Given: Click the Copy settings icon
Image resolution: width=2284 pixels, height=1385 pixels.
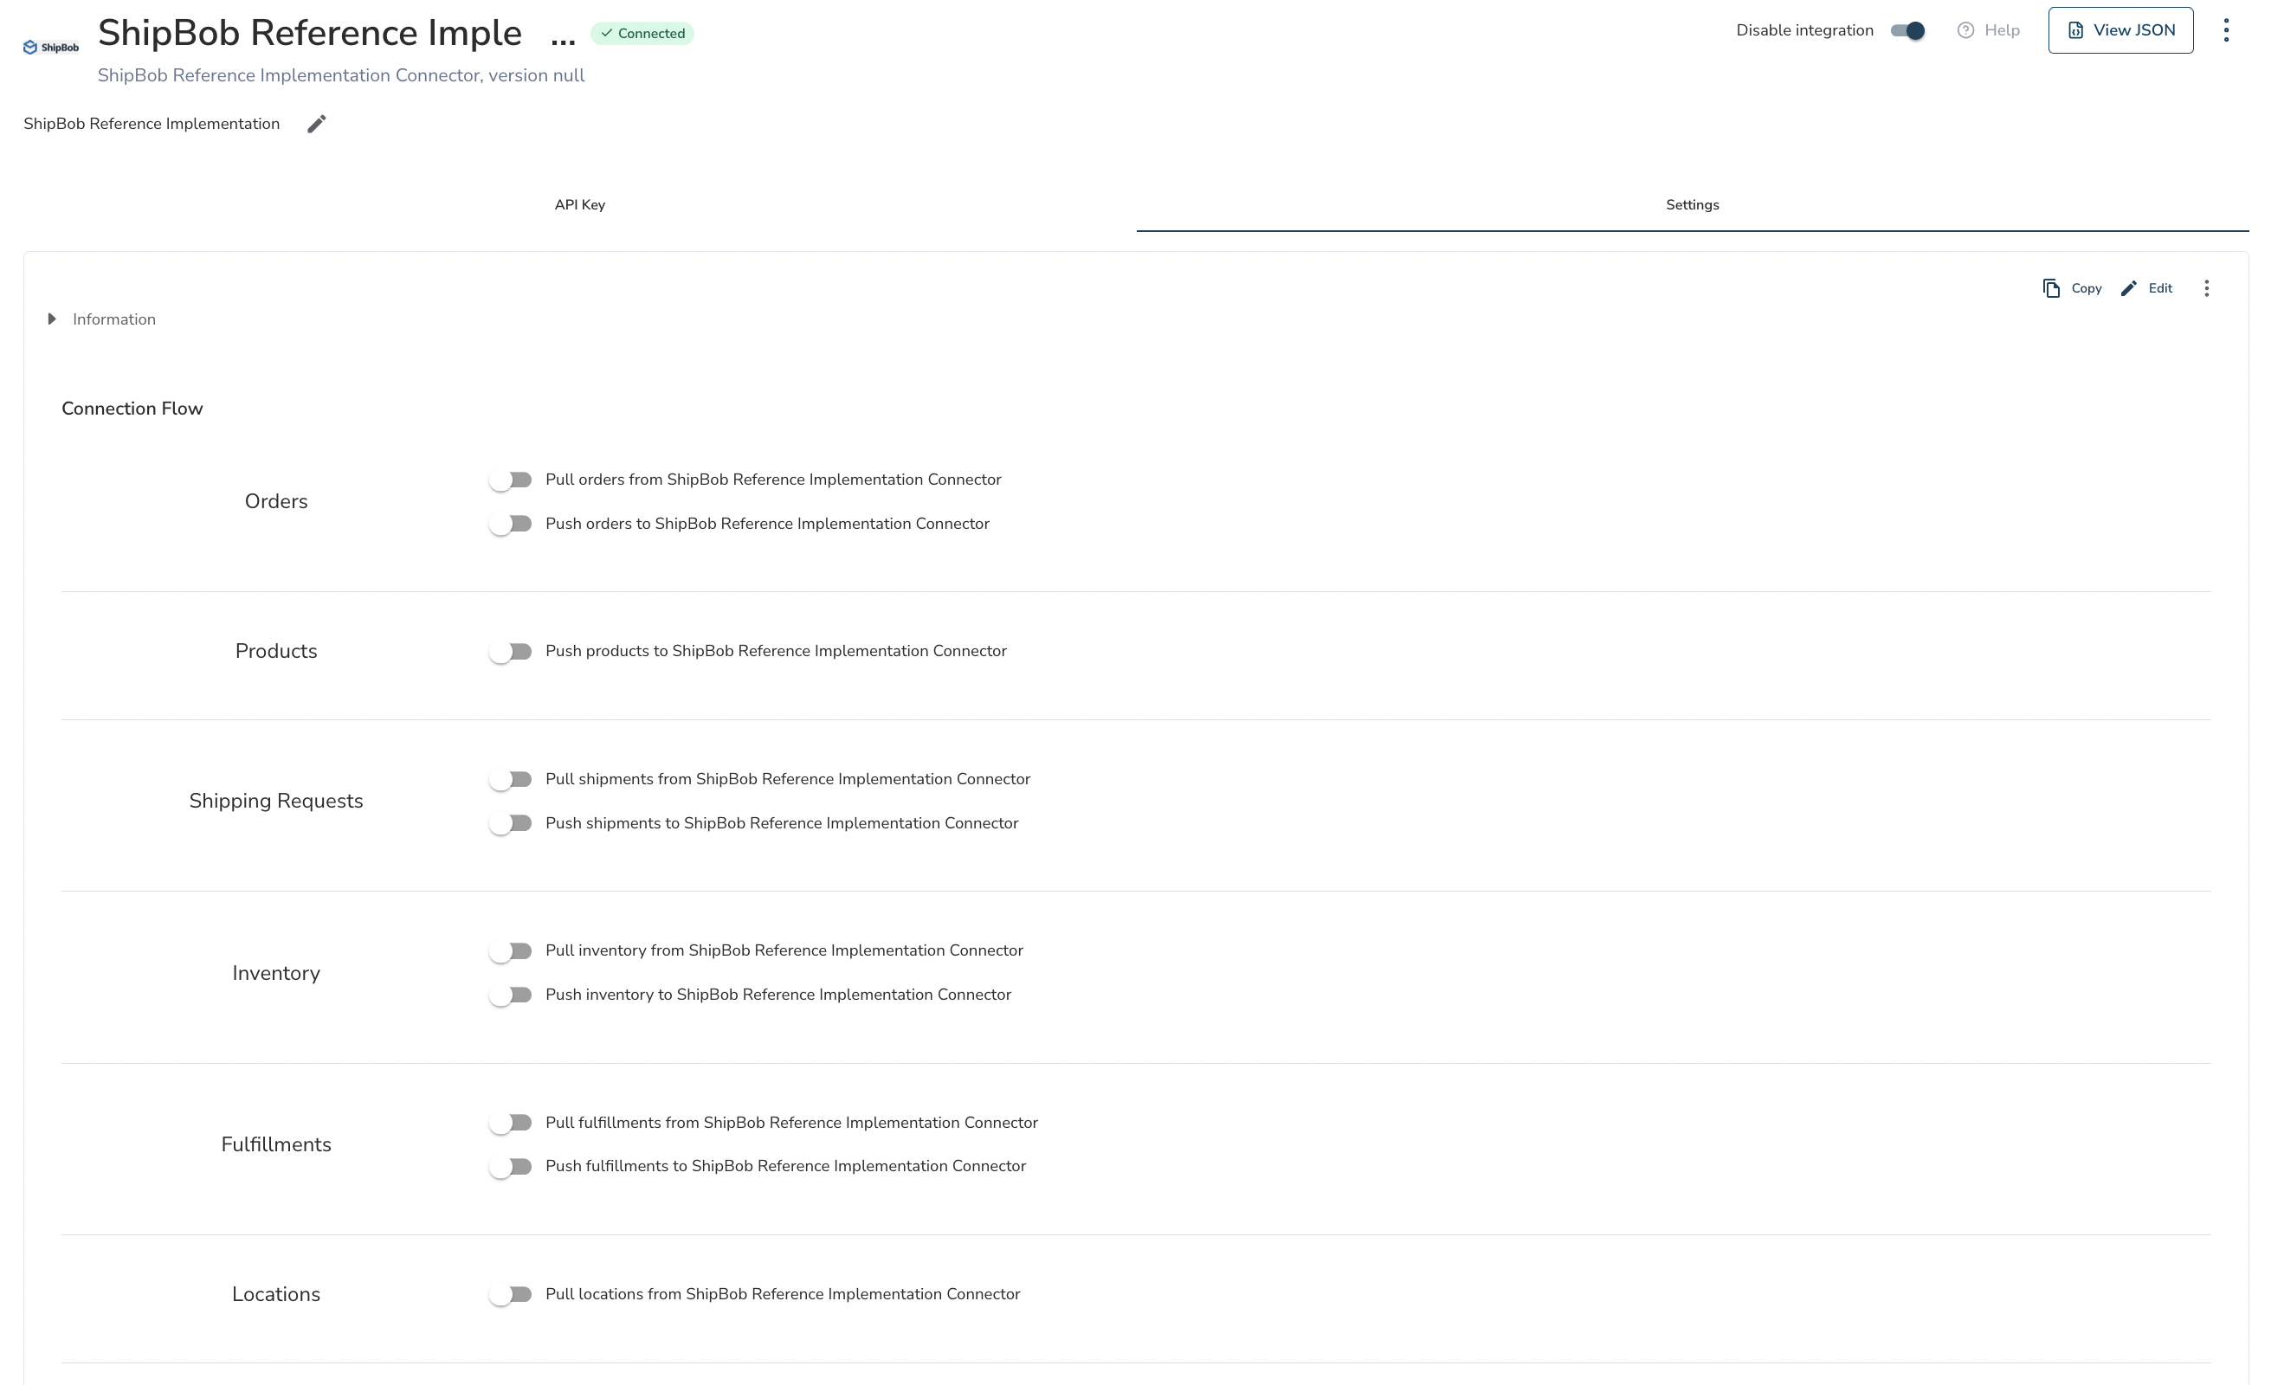Looking at the screenshot, I should pyautogui.click(x=2051, y=288).
